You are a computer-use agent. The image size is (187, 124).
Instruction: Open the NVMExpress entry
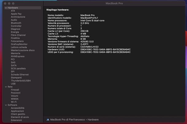[18, 56]
